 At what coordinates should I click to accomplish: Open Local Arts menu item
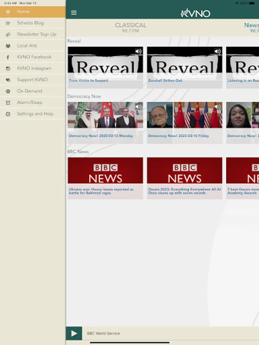33,46
